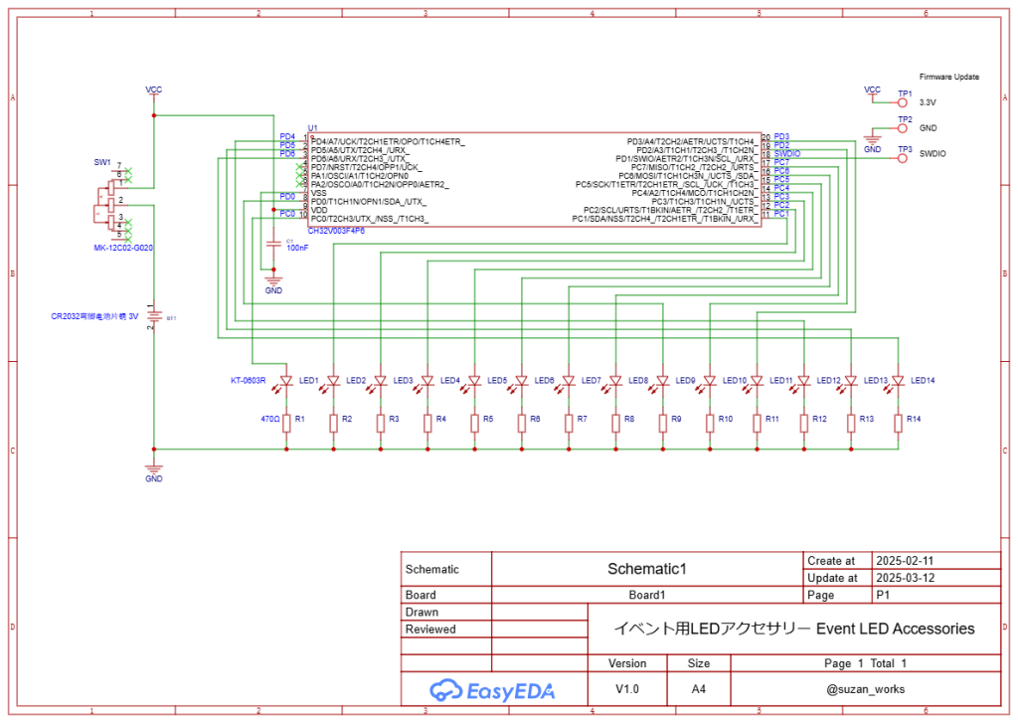Select the LED7 diode symbol
Screen dimensions: 1018x723
point(568,382)
